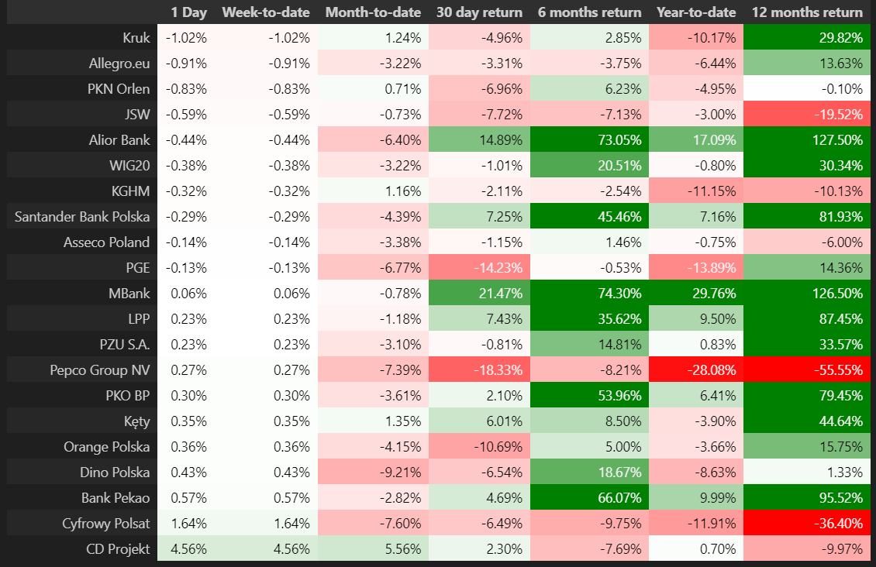Viewport: 876px width, 567px height.
Task: Select the 6 months return header
Action: 589,12
